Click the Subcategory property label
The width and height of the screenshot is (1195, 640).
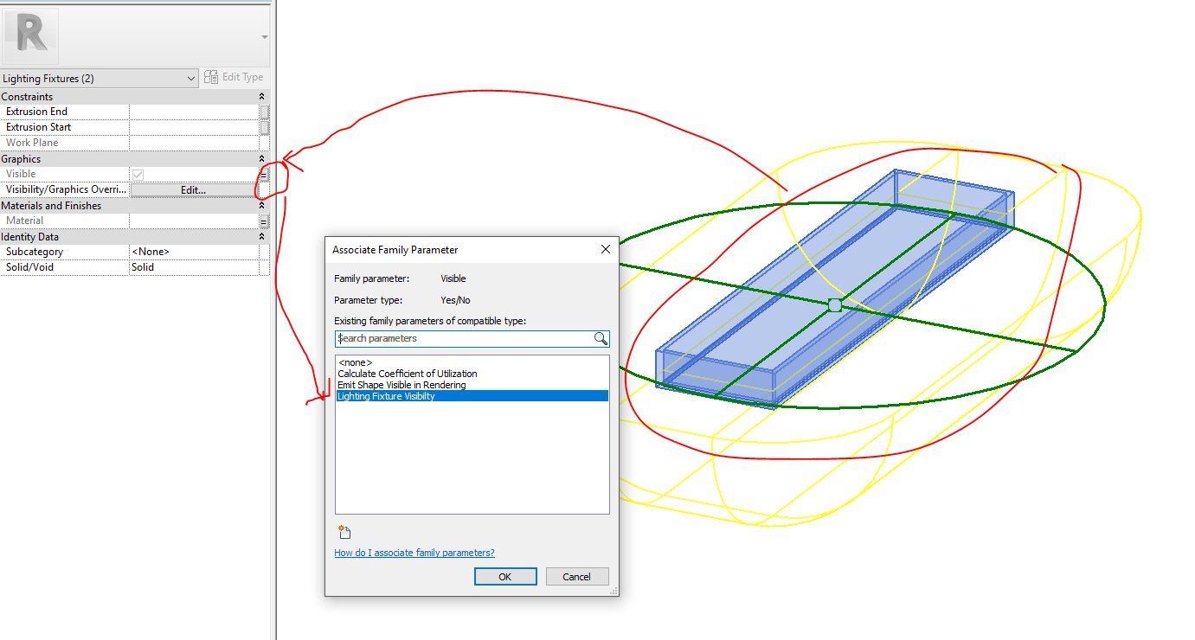point(35,252)
